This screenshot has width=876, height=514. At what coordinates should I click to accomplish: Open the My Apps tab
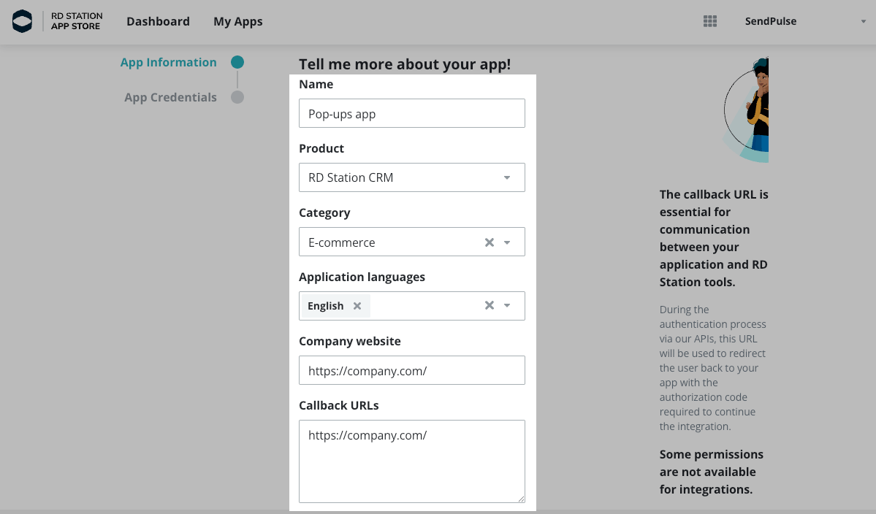click(x=237, y=21)
